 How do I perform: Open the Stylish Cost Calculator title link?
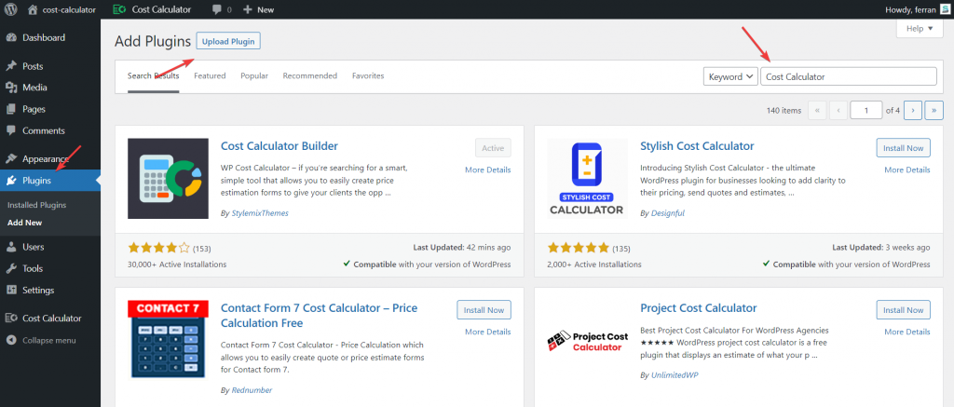coord(697,146)
